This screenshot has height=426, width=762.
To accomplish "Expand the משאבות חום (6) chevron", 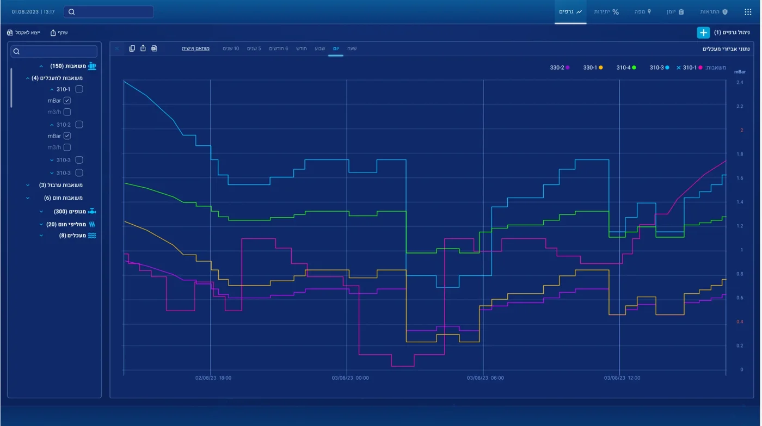I will [28, 198].
